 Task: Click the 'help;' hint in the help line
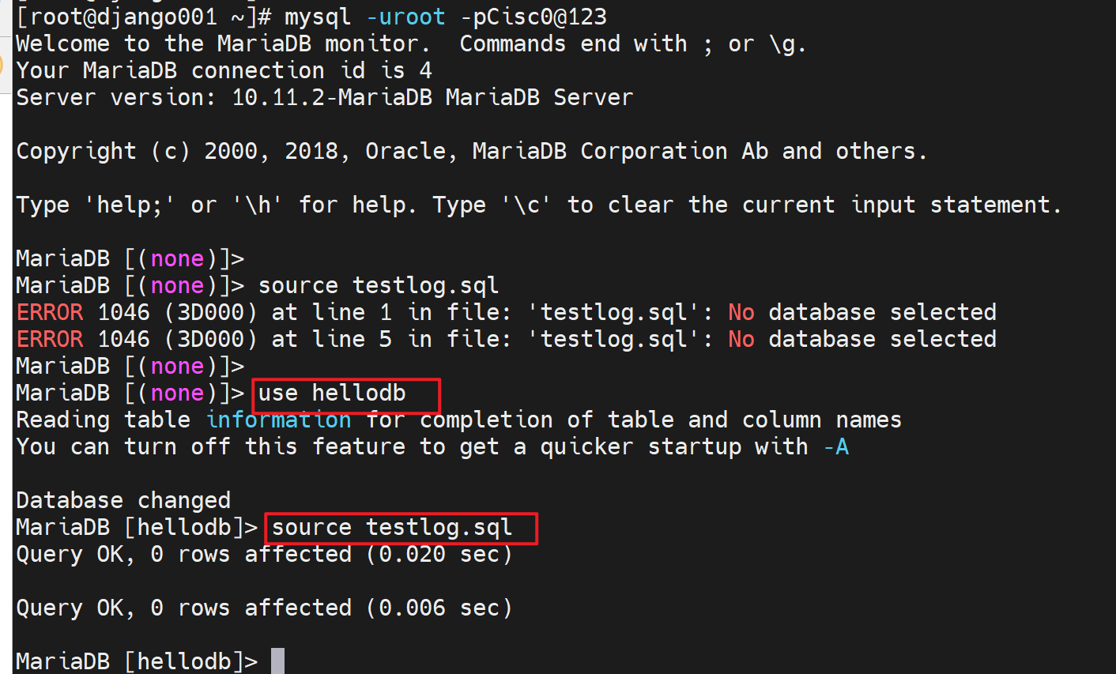(x=129, y=205)
